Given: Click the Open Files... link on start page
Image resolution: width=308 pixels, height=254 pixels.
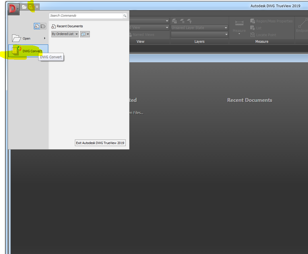Looking at the screenshot, I should [x=136, y=113].
